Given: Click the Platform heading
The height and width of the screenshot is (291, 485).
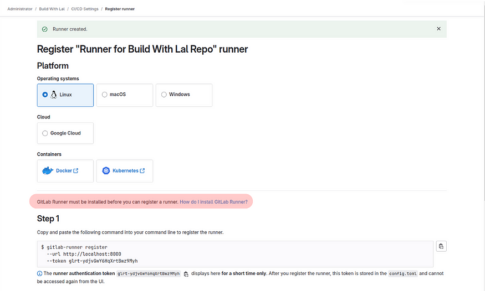Looking at the screenshot, I should coord(53,66).
